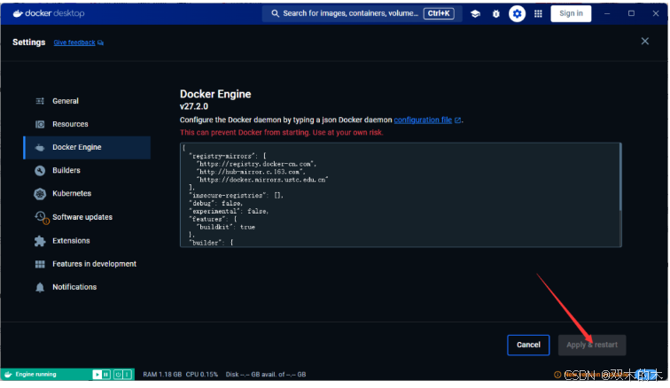The width and height of the screenshot is (670, 388).
Task: Click the Cancel button
Action: pyautogui.click(x=528, y=345)
